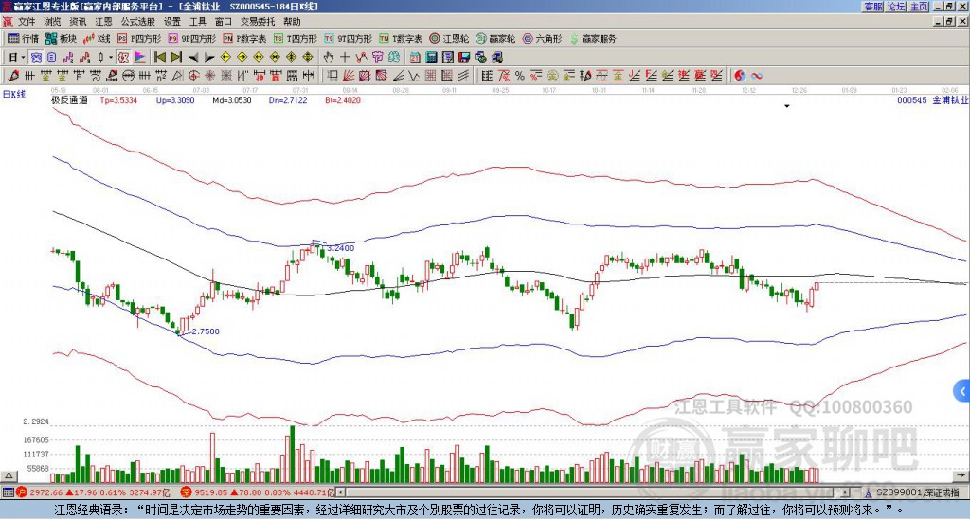This screenshot has height=519, width=970.
Task: Open the 江恩 menu
Action: point(104,22)
